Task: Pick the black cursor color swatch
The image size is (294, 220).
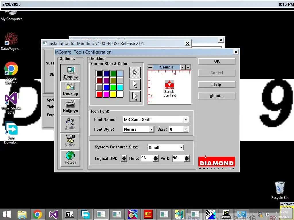Action: click(x=99, y=74)
